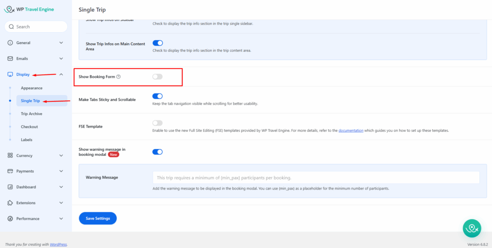Expand the General section chevron

coord(61,43)
